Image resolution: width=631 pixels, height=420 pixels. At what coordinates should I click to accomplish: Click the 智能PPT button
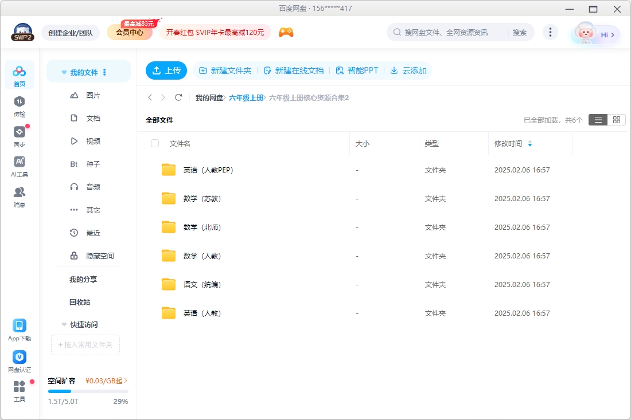tap(357, 70)
